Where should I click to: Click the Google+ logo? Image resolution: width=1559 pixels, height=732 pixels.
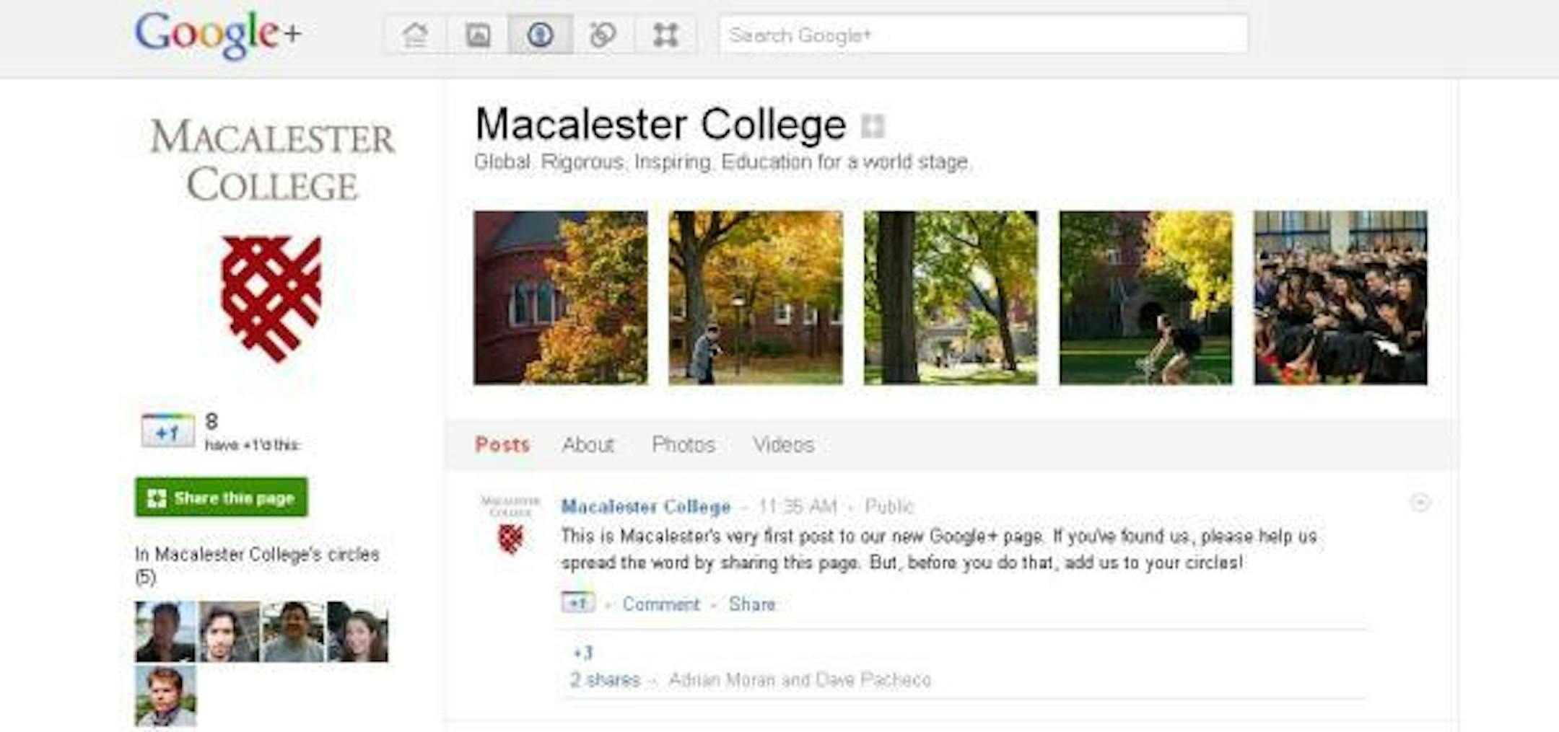point(218,34)
